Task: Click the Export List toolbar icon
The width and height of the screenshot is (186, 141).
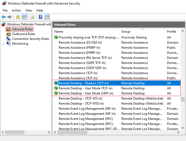Action: tap(32, 17)
